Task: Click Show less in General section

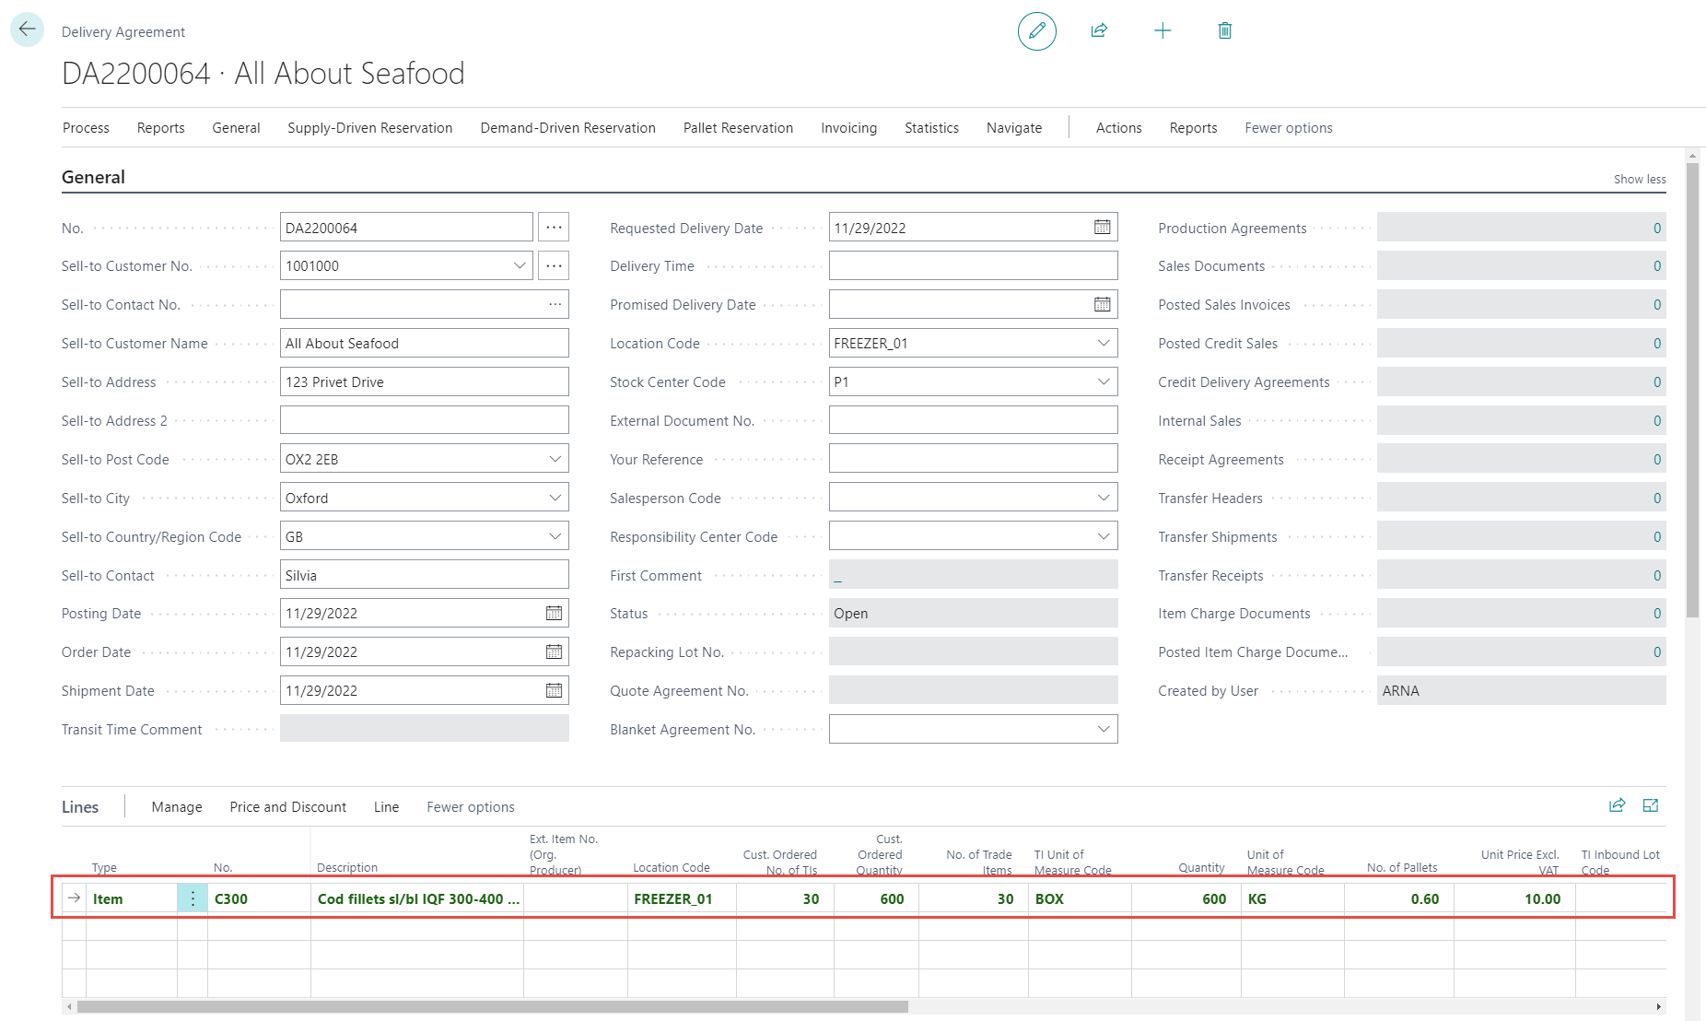Action: [1639, 179]
